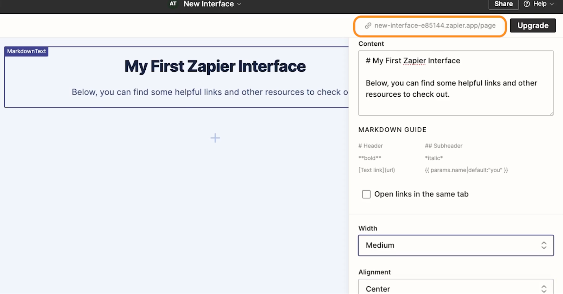563x294 pixels.
Task: Click the Share button
Action: [503, 4]
